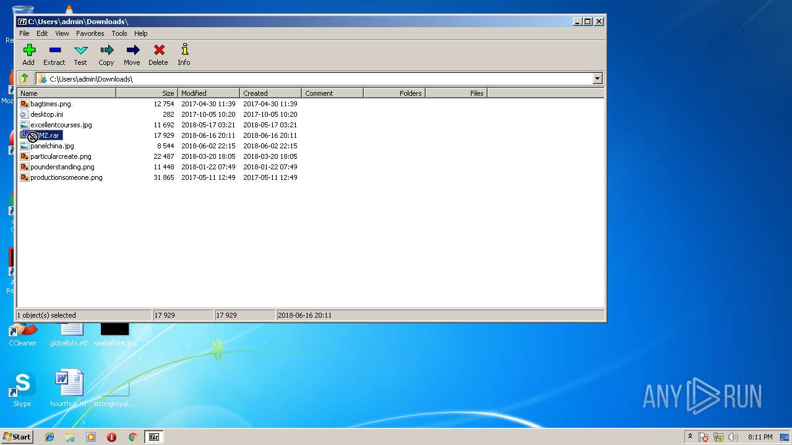Viewport: 792px width, 445px height.
Task: Go up one folder level
Action: 24,78
